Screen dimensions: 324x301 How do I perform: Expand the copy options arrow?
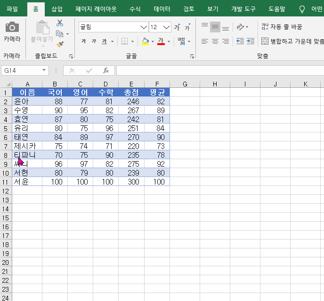(67, 34)
